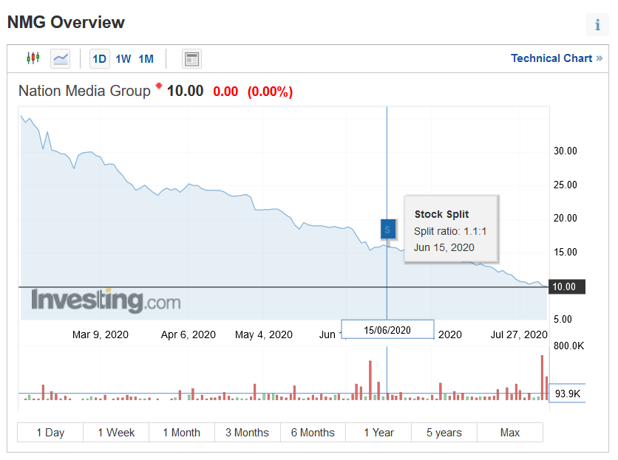
Task: Choose the Max time range
Action: point(510,433)
